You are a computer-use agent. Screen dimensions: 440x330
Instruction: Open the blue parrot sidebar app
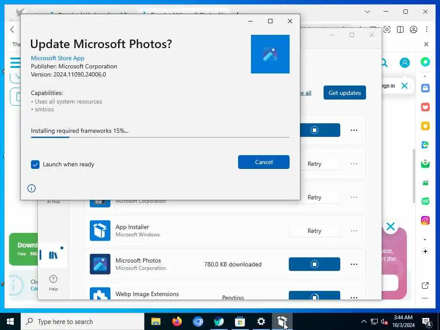point(425,145)
